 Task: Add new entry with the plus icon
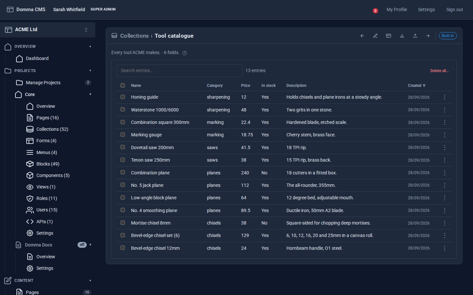tap(428, 36)
